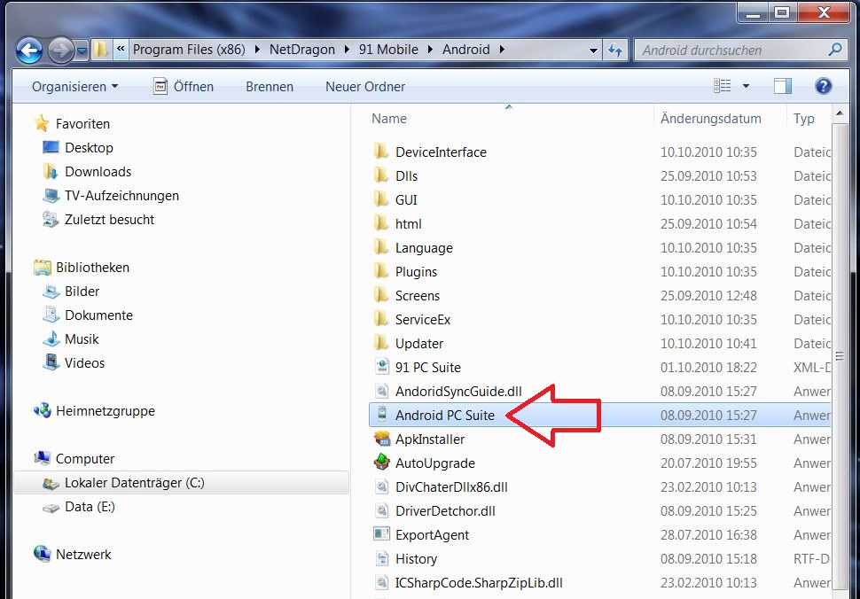Open the Organisieren menu
The width and height of the screenshot is (860, 599).
tap(74, 87)
